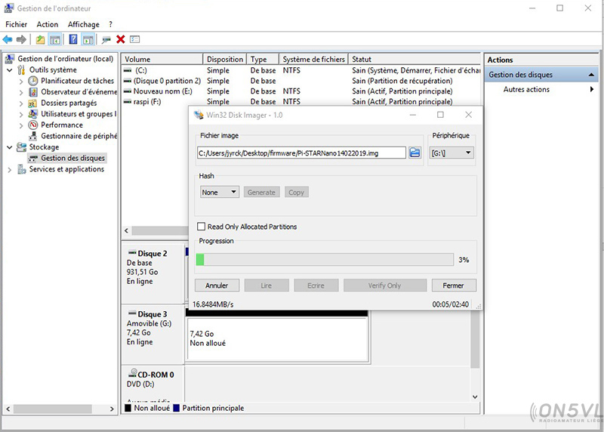Screen dimensions: 604x432
Task: Select the (C:) volume row
Action: click(300, 70)
